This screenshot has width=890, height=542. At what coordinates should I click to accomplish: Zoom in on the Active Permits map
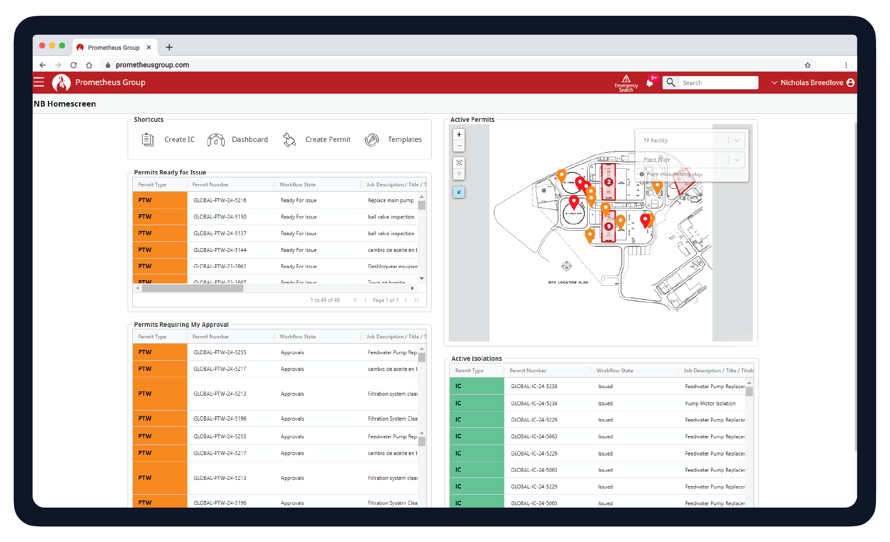458,134
